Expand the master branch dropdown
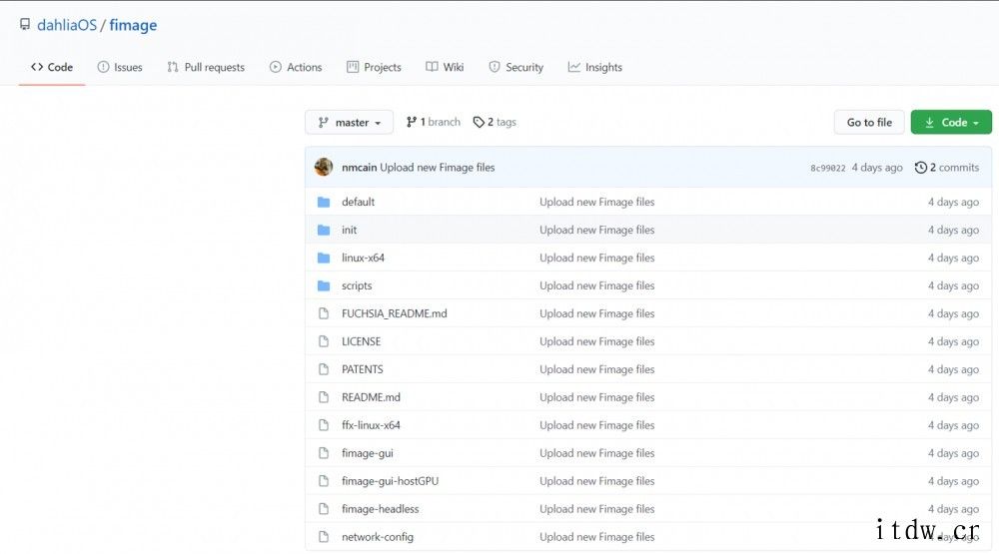999x554 pixels. point(349,122)
